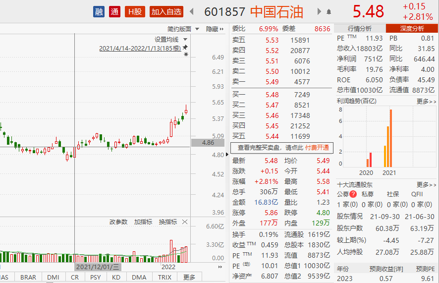This screenshot has width=439, height=283.
Task: Pin the chart range with pushpin icon
Action: coord(185,47)
